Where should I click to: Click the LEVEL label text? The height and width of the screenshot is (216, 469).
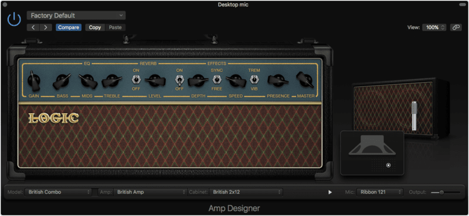[x=155, y=96]
